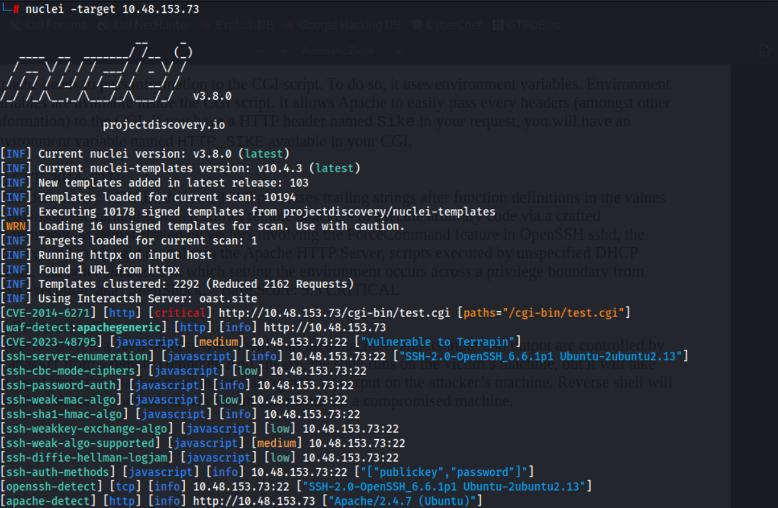Click the 'medium' severity on ssh-weak-algo-supported row
778x508 pixels.
point(277,443)
